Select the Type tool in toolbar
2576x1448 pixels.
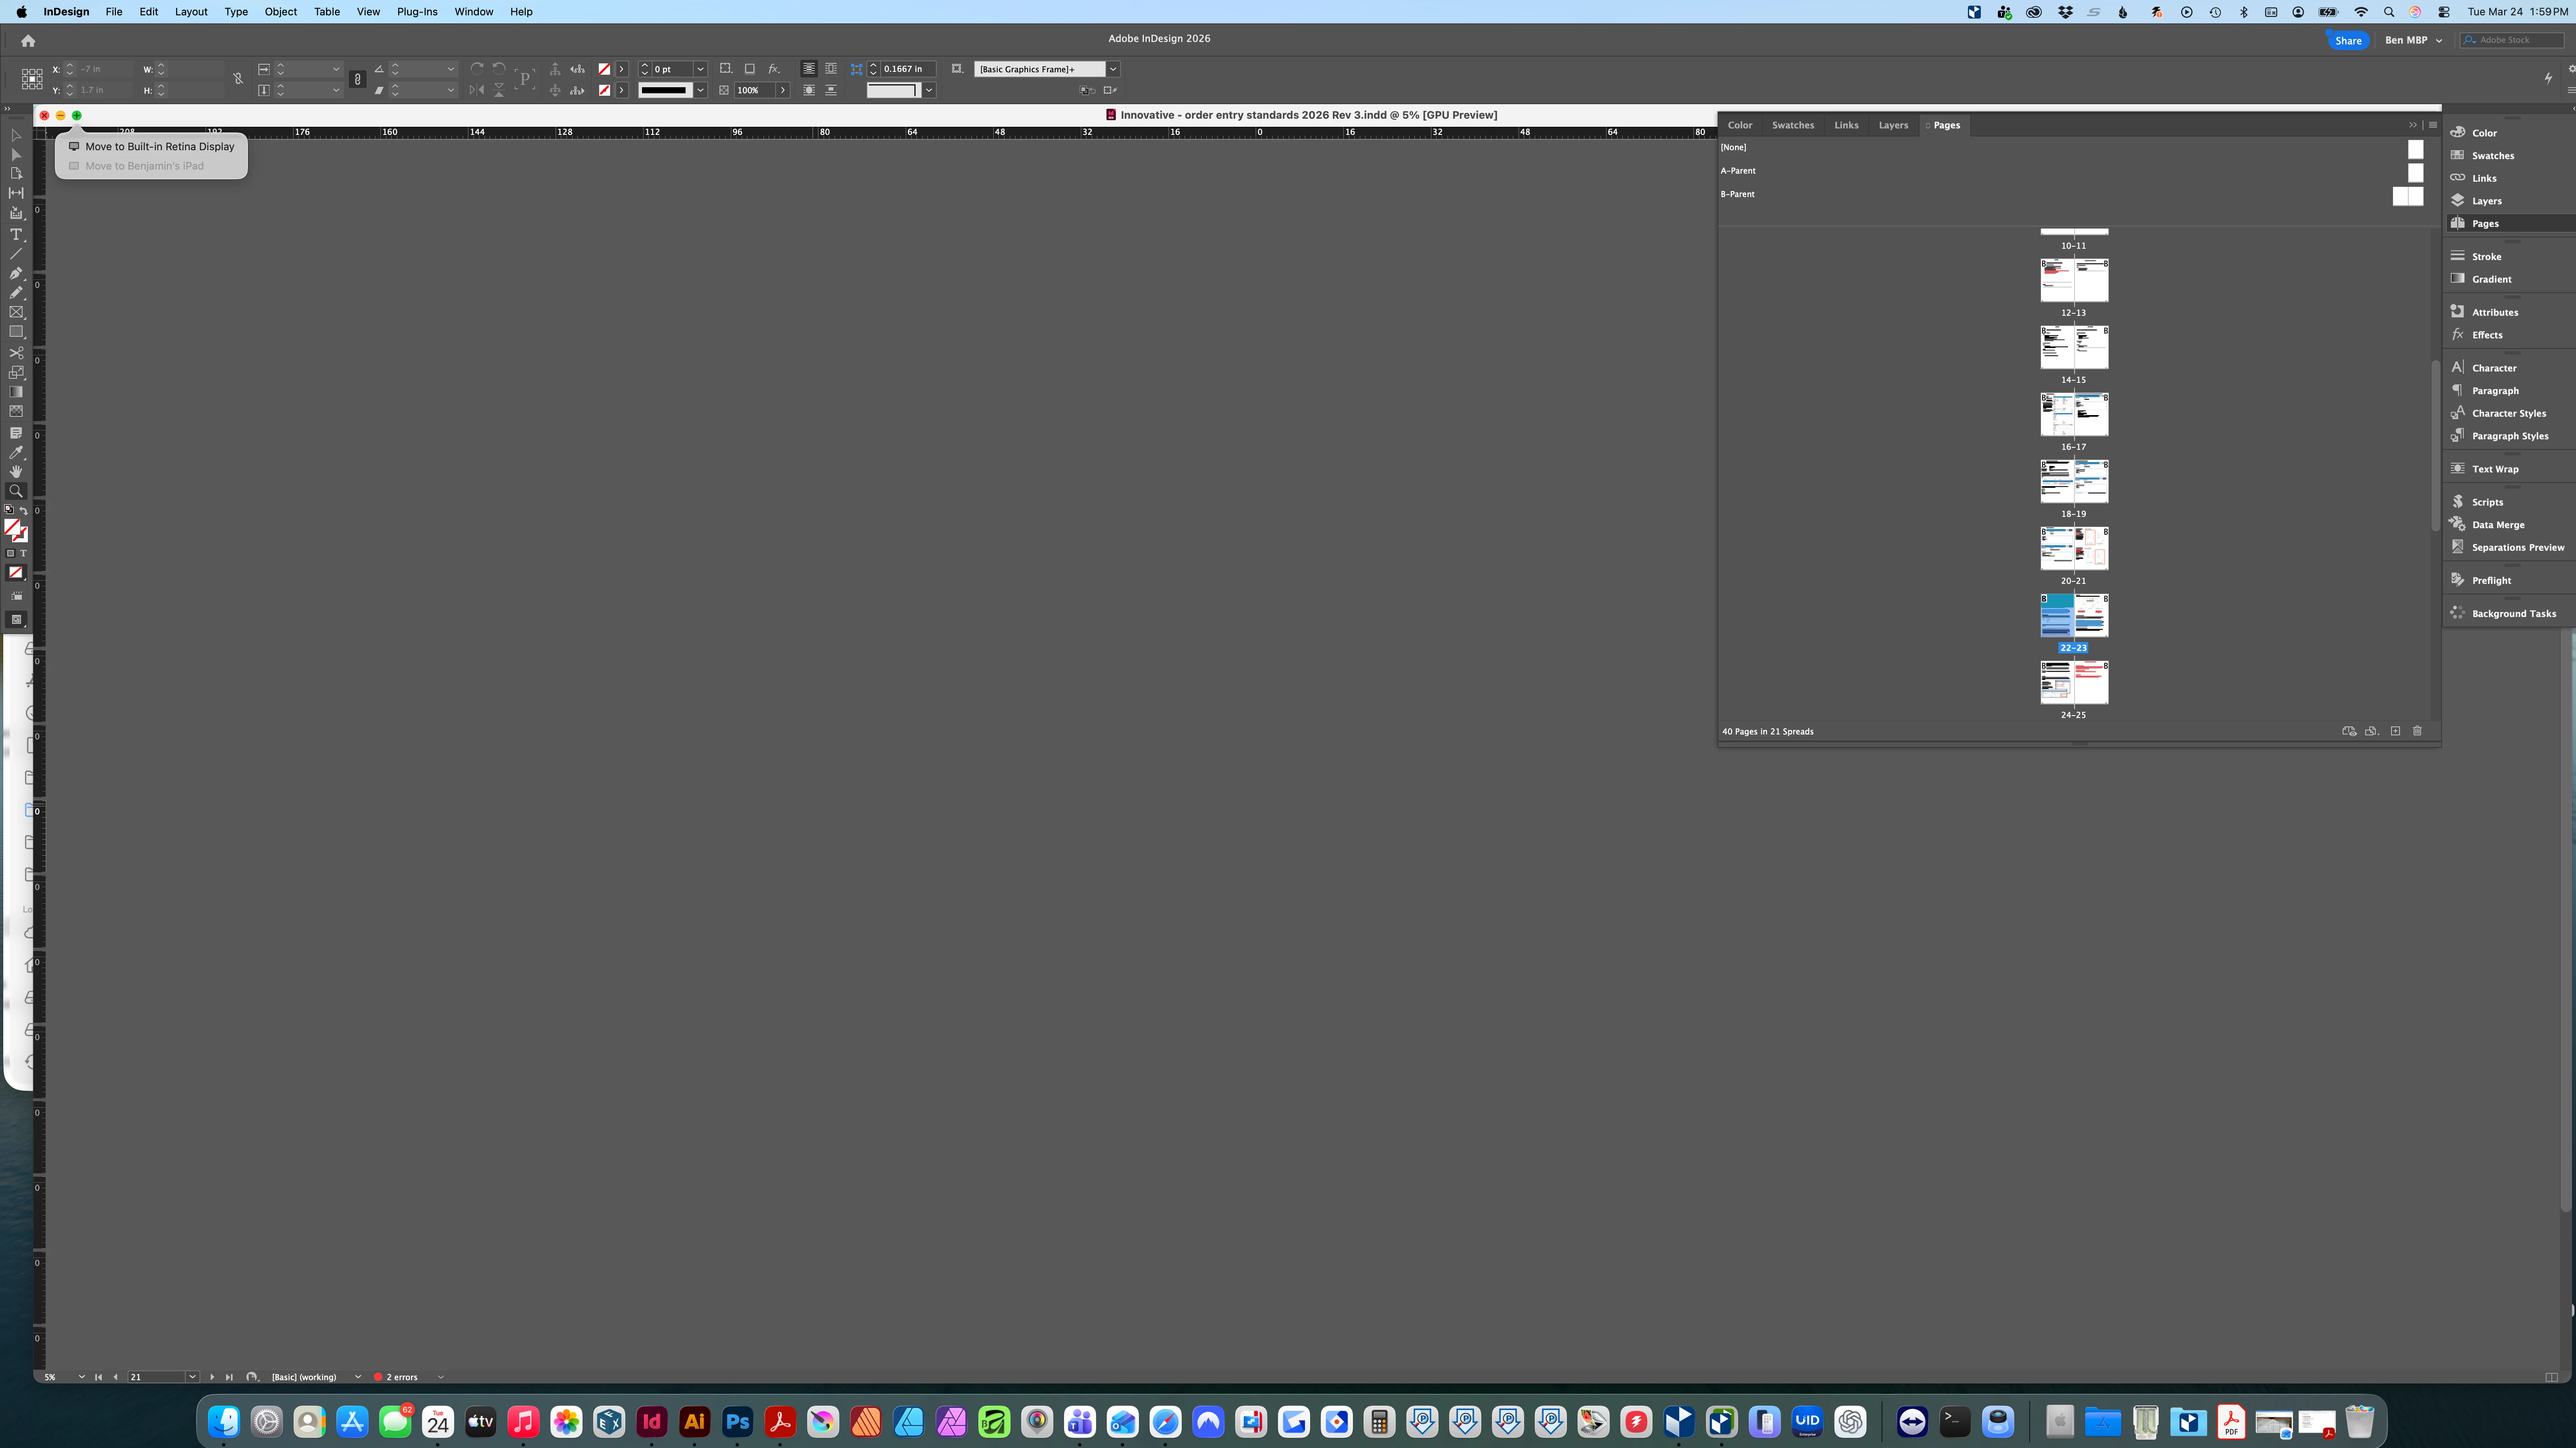tap(16, 234)
